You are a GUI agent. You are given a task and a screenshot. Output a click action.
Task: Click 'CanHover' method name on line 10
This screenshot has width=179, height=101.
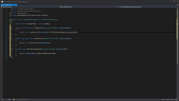(37, 28)
